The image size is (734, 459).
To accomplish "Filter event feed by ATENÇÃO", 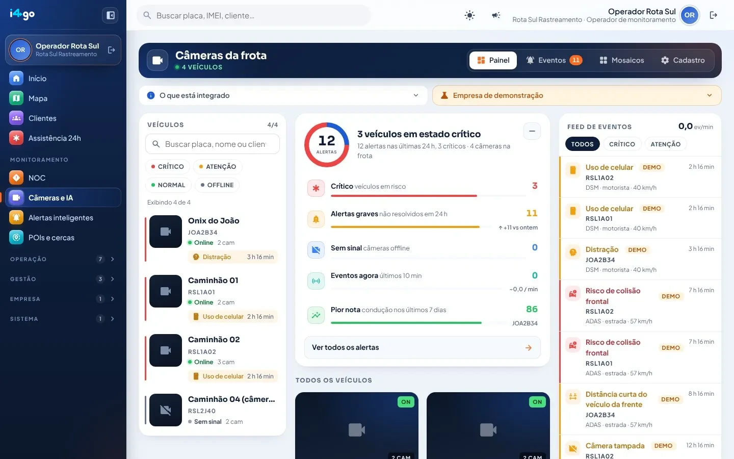I will click(x=665, y=144).
